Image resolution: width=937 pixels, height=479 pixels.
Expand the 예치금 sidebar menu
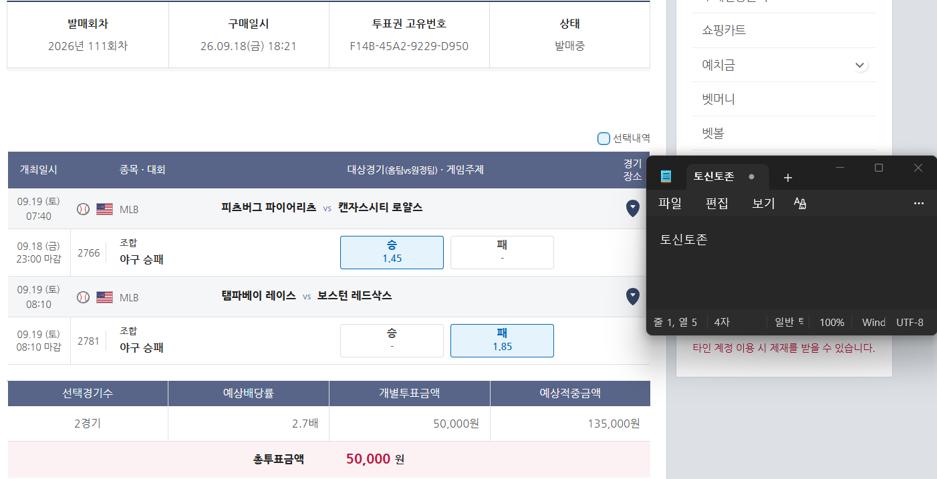pos(859,65)
